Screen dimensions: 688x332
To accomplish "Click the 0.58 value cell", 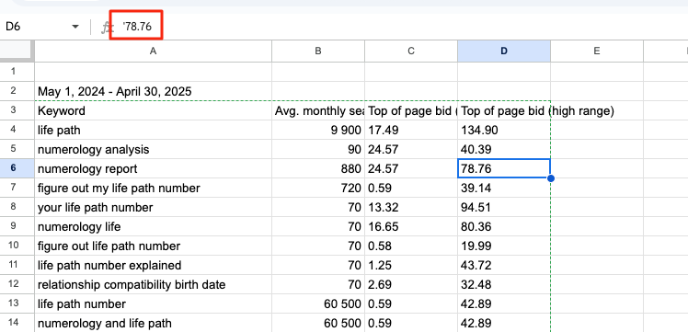I will (x=411, y=246).
